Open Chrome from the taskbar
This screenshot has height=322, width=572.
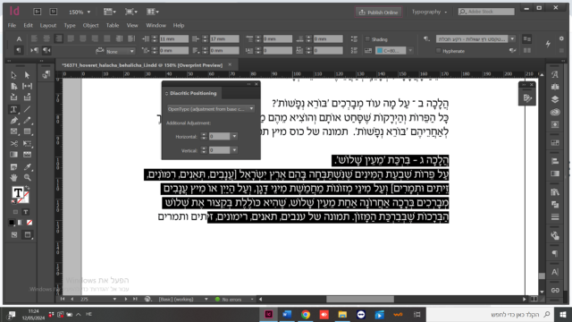306,314
